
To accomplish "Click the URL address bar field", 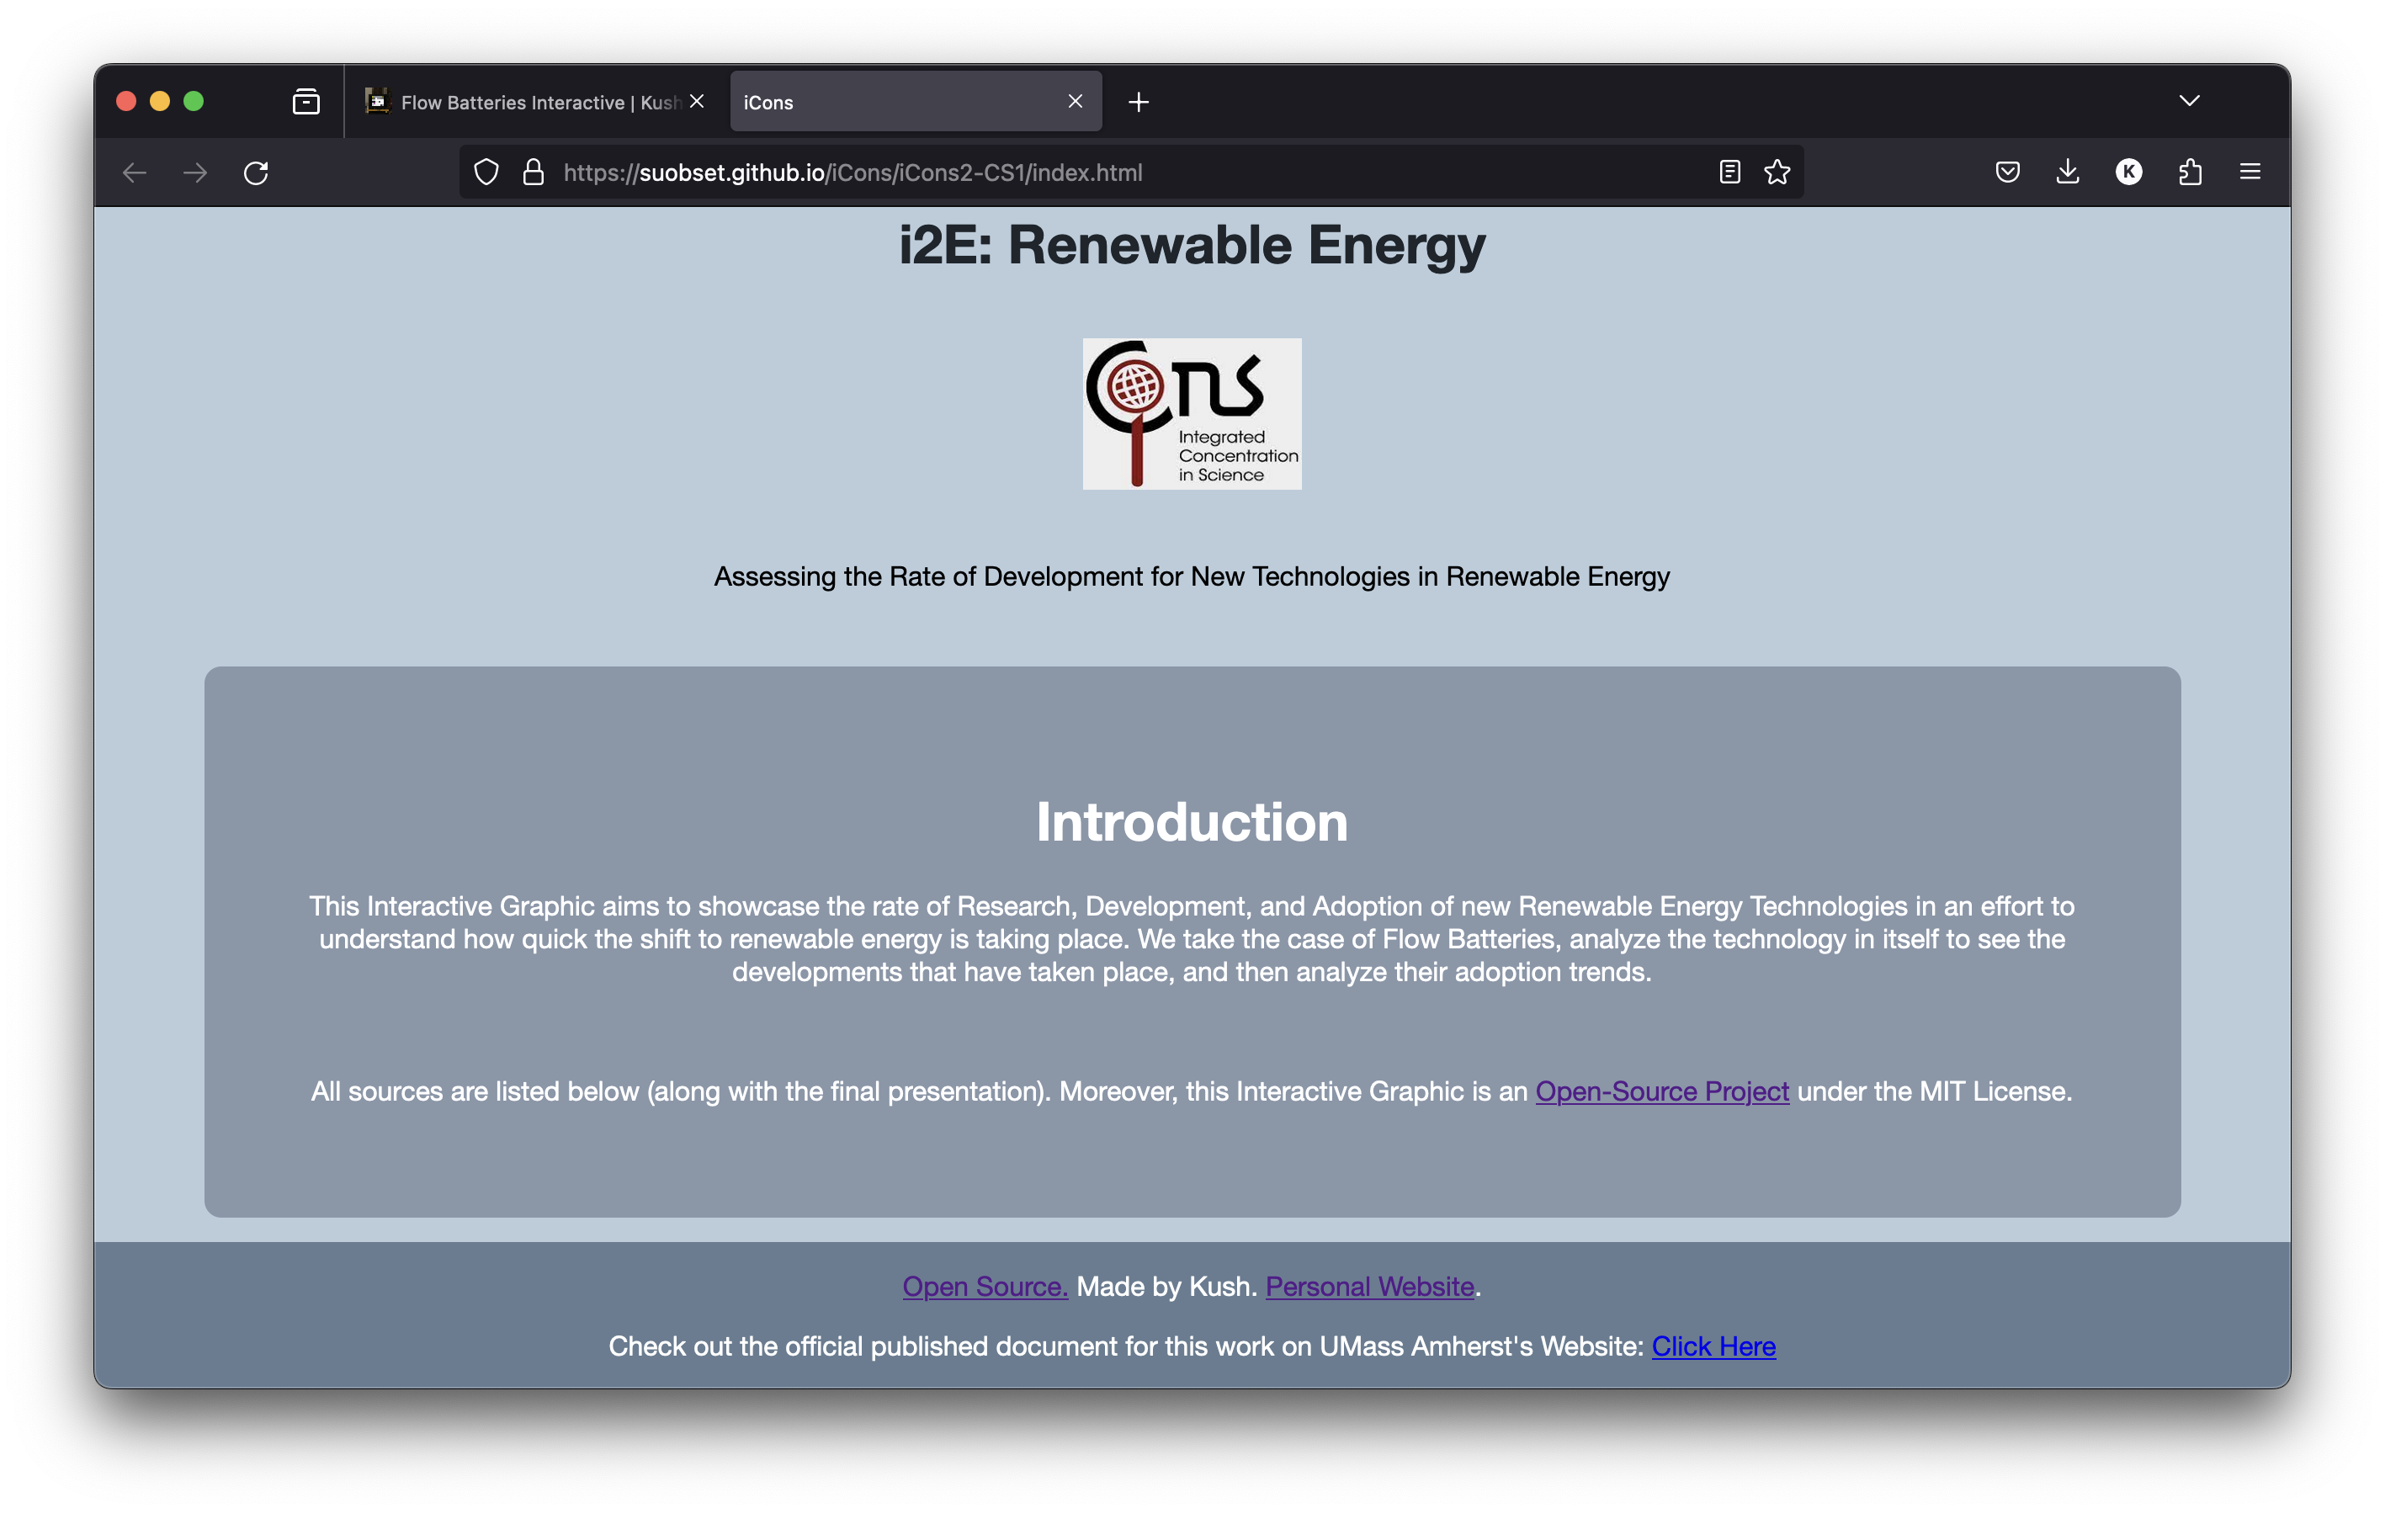I will tap(1129, 173).
